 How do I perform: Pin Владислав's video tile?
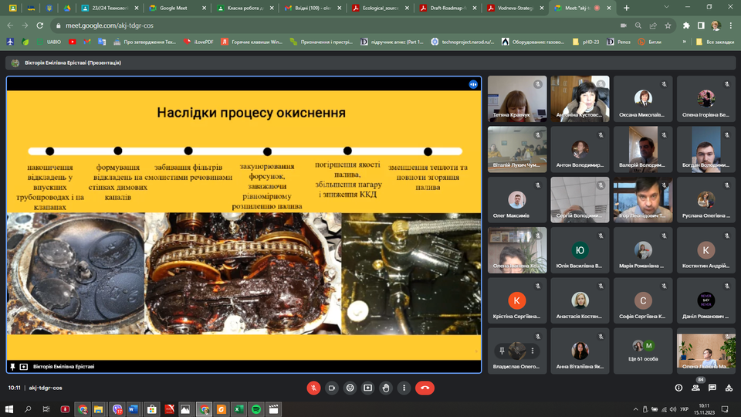coord(502,350)
